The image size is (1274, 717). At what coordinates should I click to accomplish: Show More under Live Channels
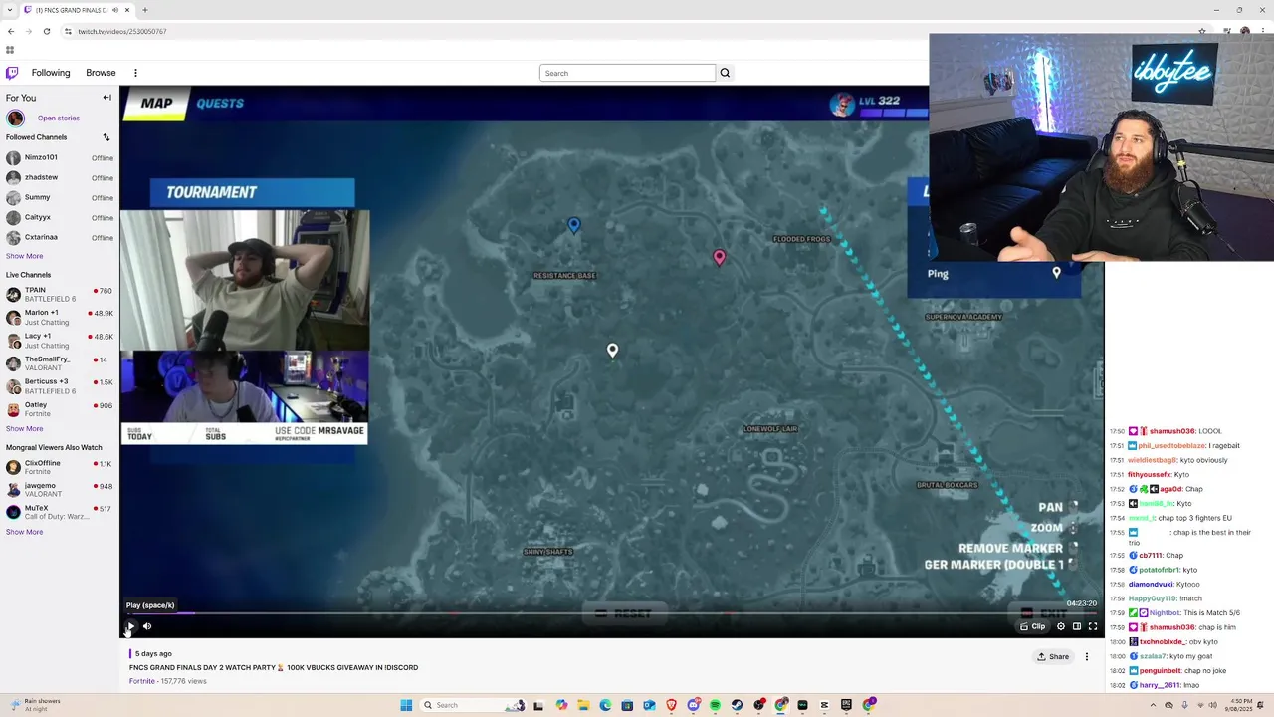24,428
